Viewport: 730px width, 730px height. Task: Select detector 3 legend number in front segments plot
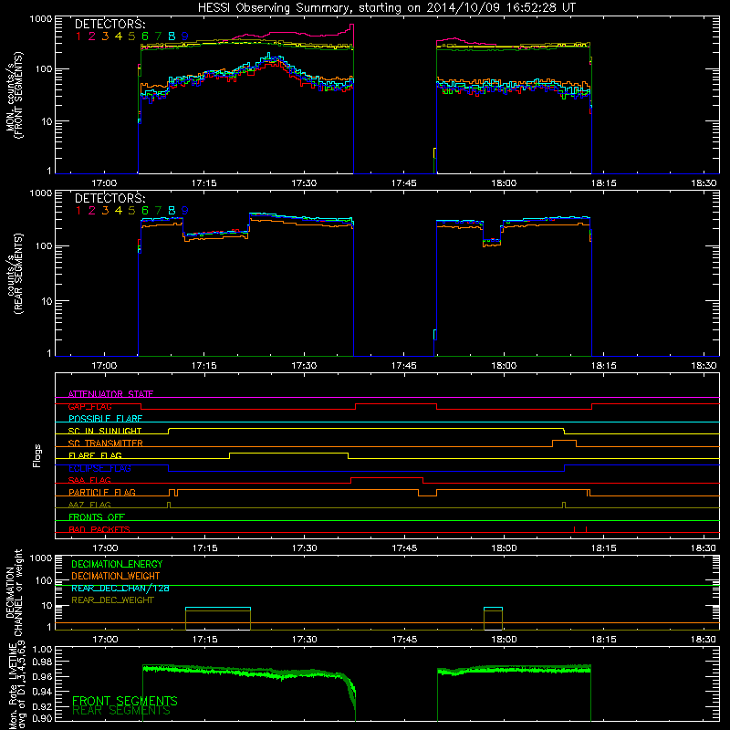pos(105,36)
